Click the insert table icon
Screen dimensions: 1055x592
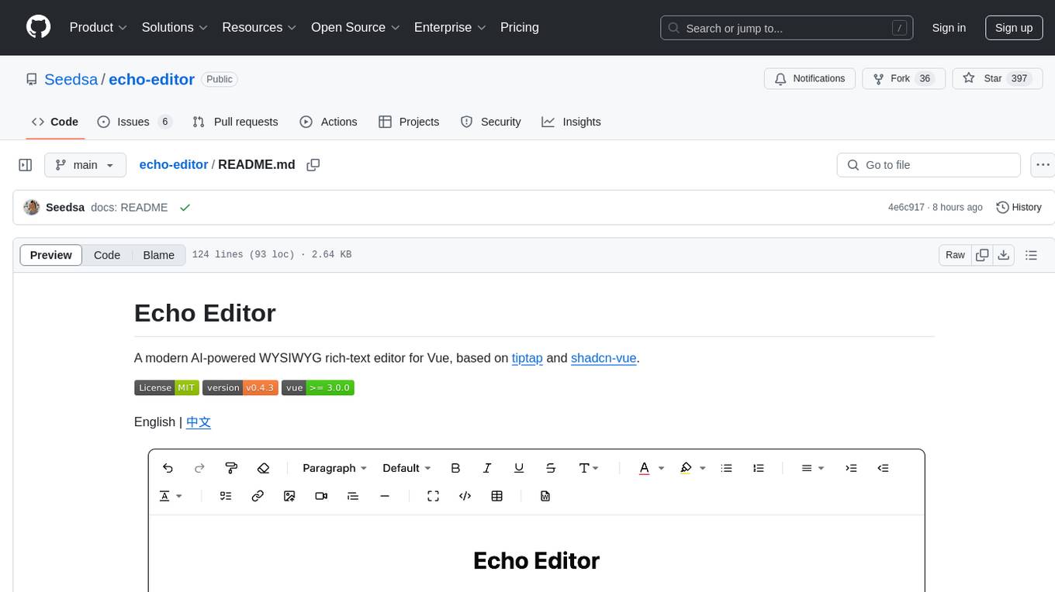[x=497, y=496]
